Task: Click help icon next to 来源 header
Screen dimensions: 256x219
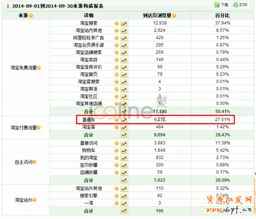Action: click(31, 16)
